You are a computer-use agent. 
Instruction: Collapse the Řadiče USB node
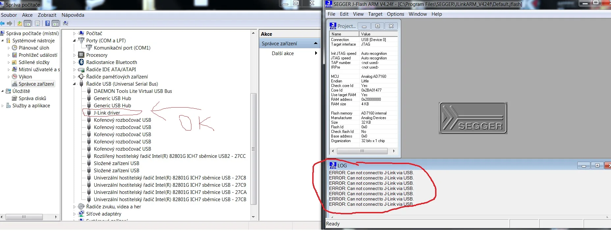point(74,84)
